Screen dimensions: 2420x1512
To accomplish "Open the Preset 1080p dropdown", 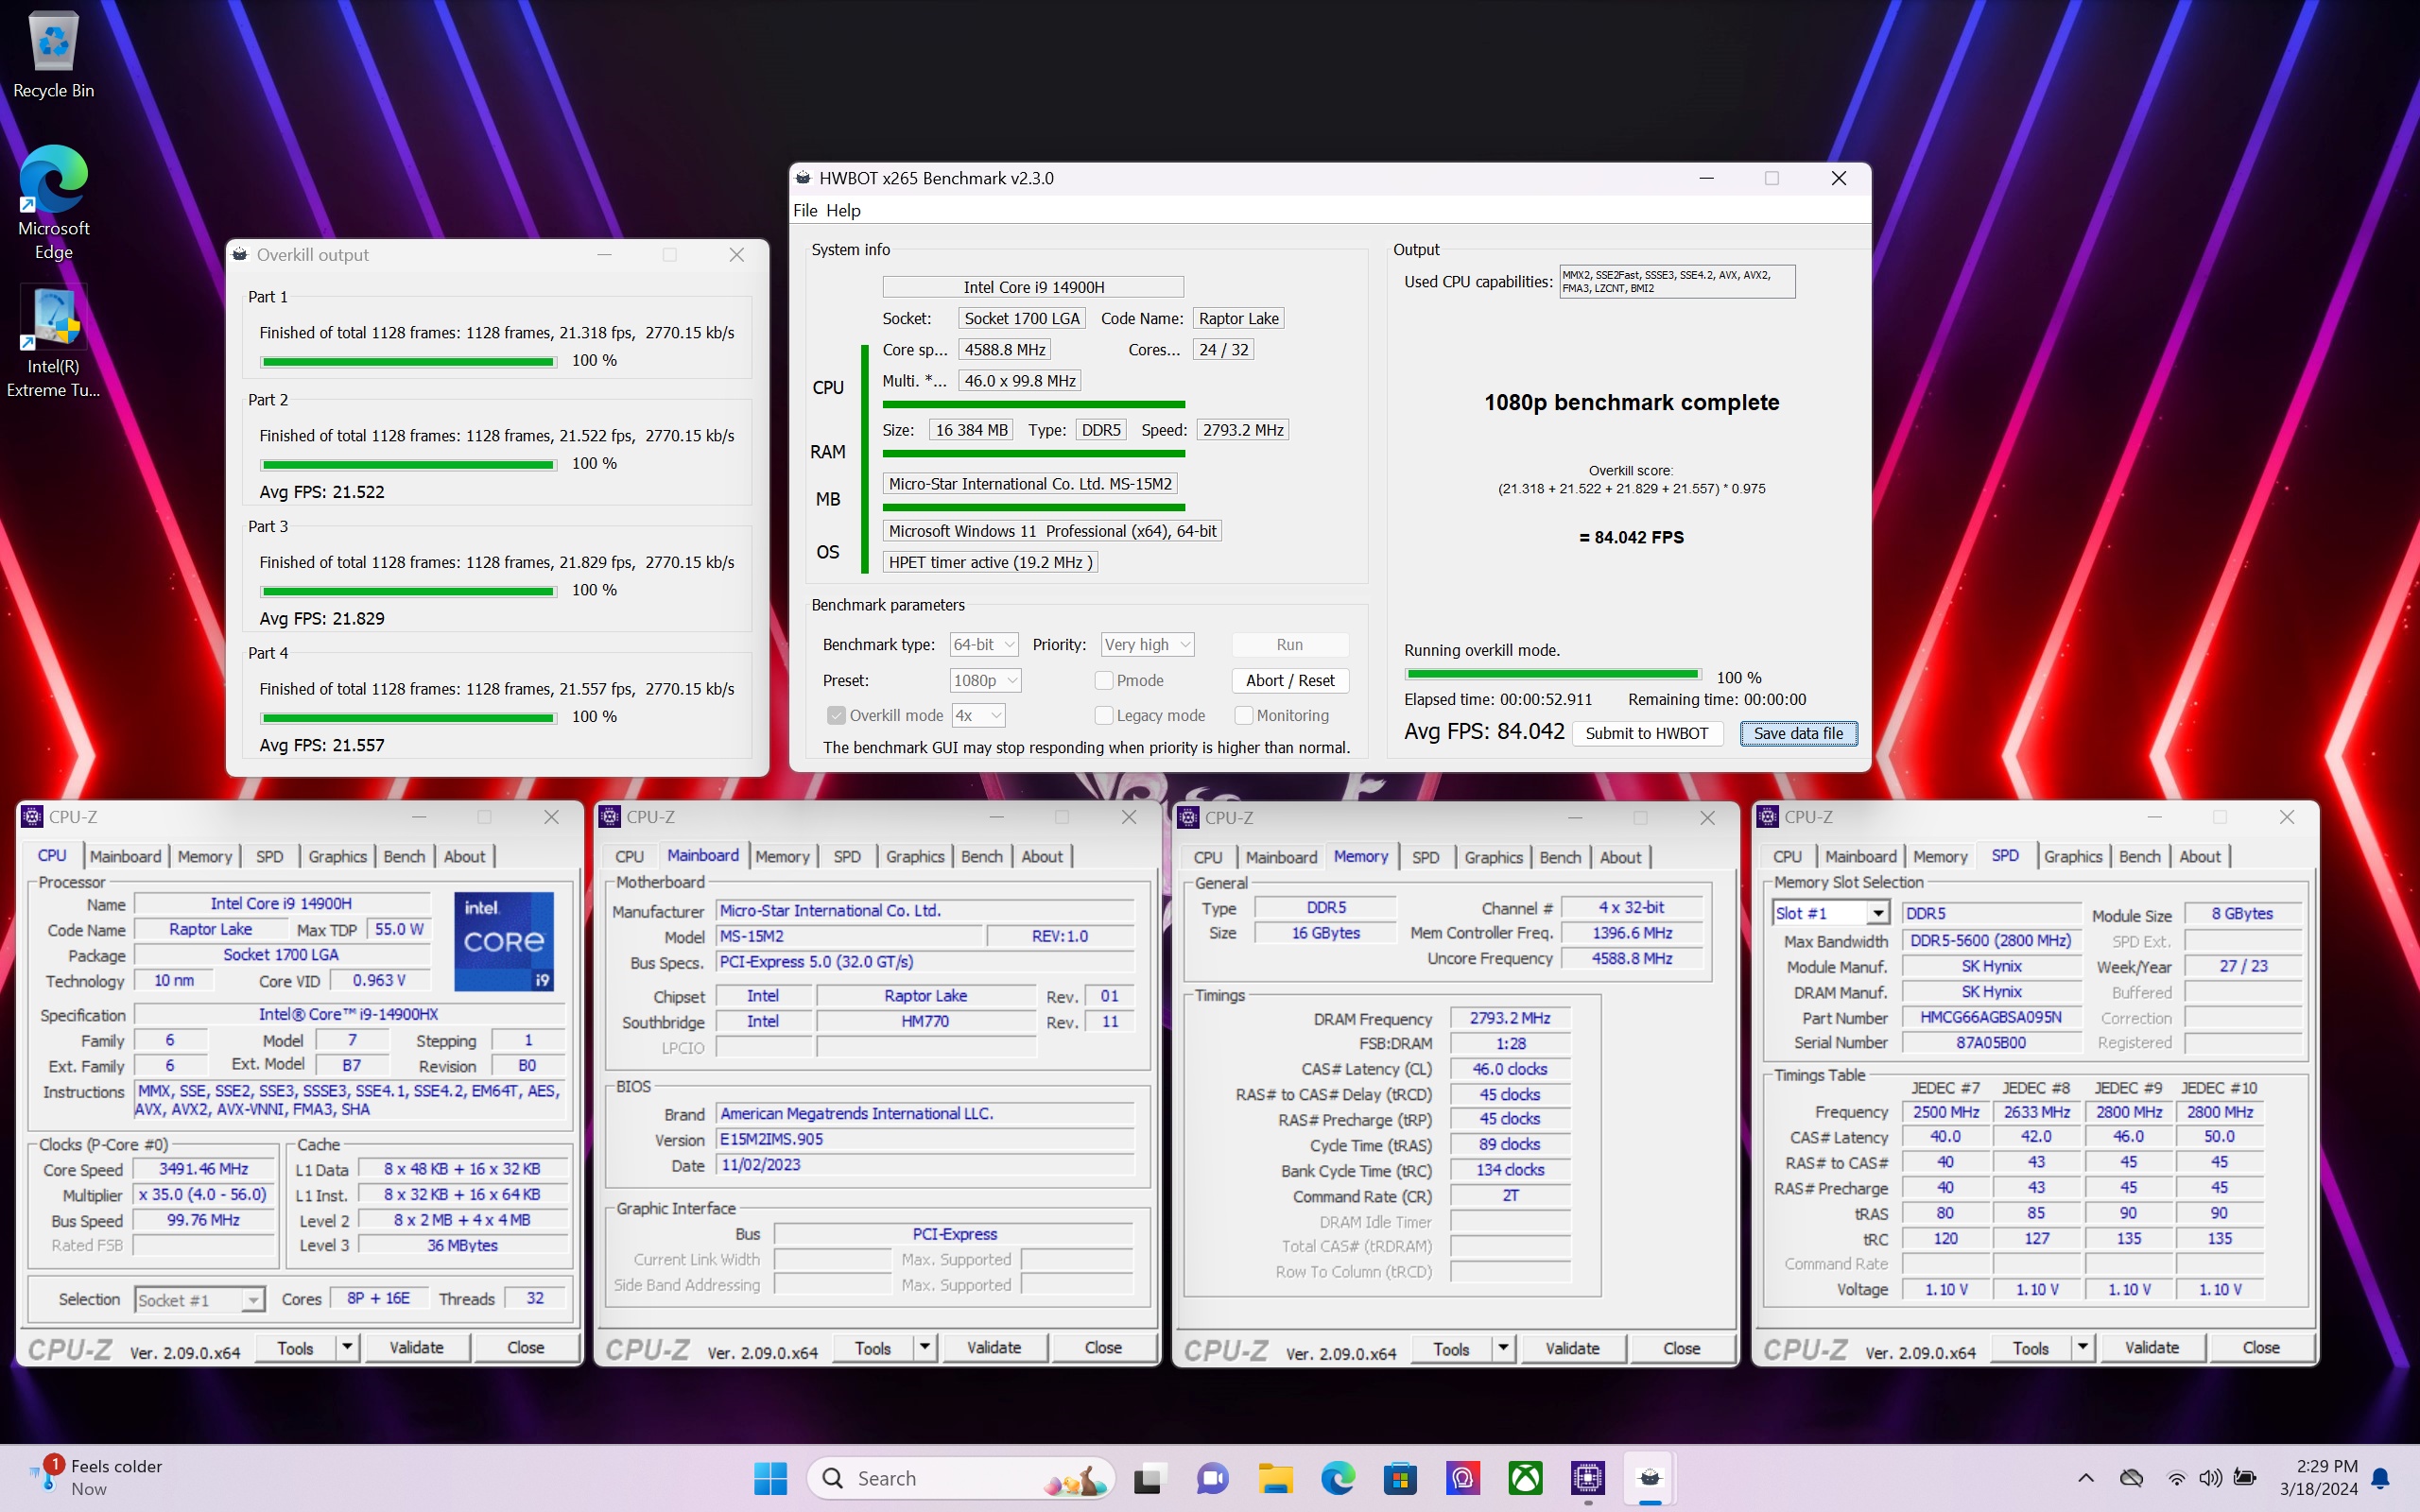I will click(985, 681).
